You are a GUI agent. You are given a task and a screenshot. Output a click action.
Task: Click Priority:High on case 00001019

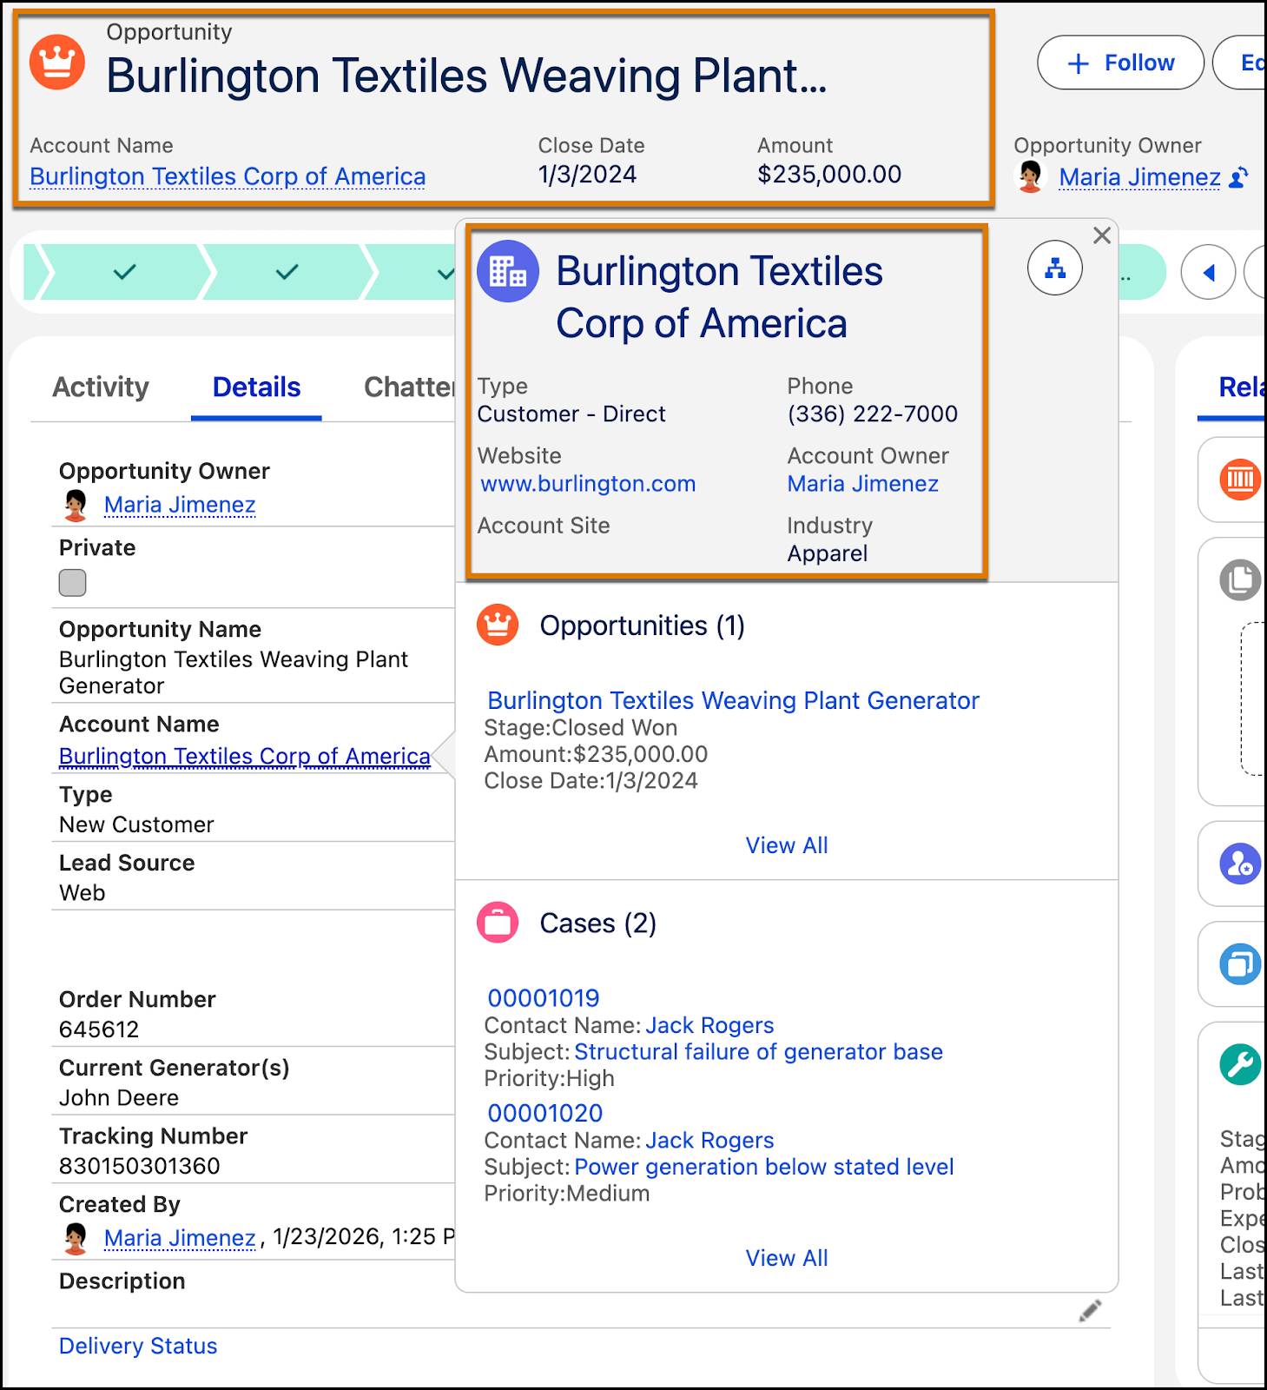coord(549,1079)
